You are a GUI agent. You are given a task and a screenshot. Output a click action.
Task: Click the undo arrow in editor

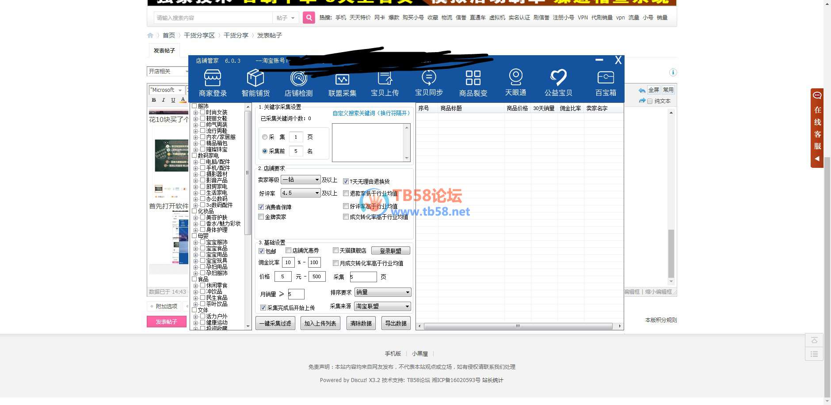pos(642,90)
